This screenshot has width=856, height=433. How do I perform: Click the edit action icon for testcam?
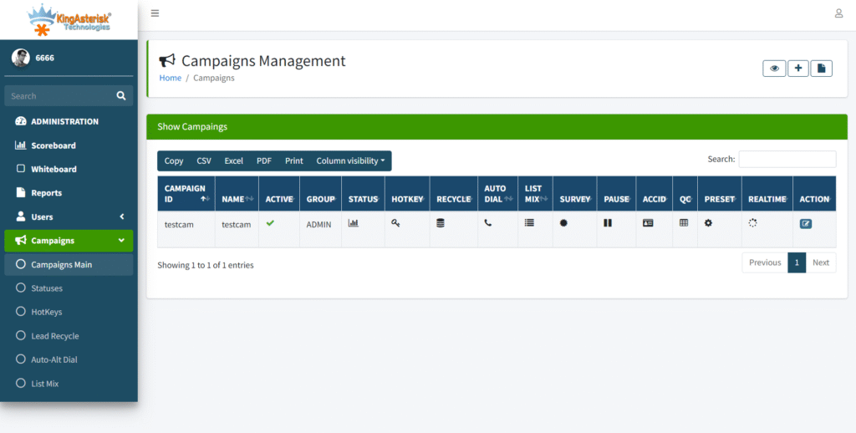[x=805, y=223]
